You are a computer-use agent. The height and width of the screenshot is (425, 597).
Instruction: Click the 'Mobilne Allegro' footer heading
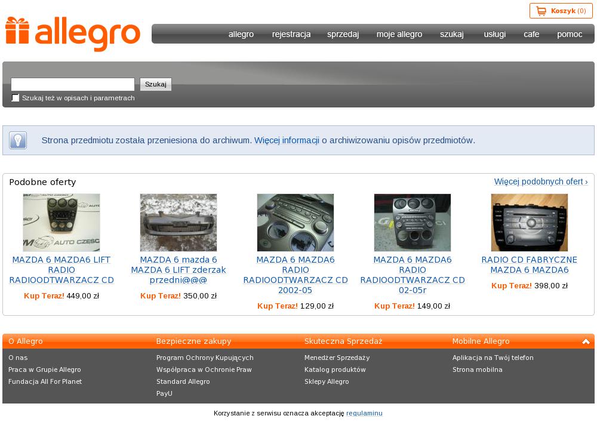coord(481,341)
